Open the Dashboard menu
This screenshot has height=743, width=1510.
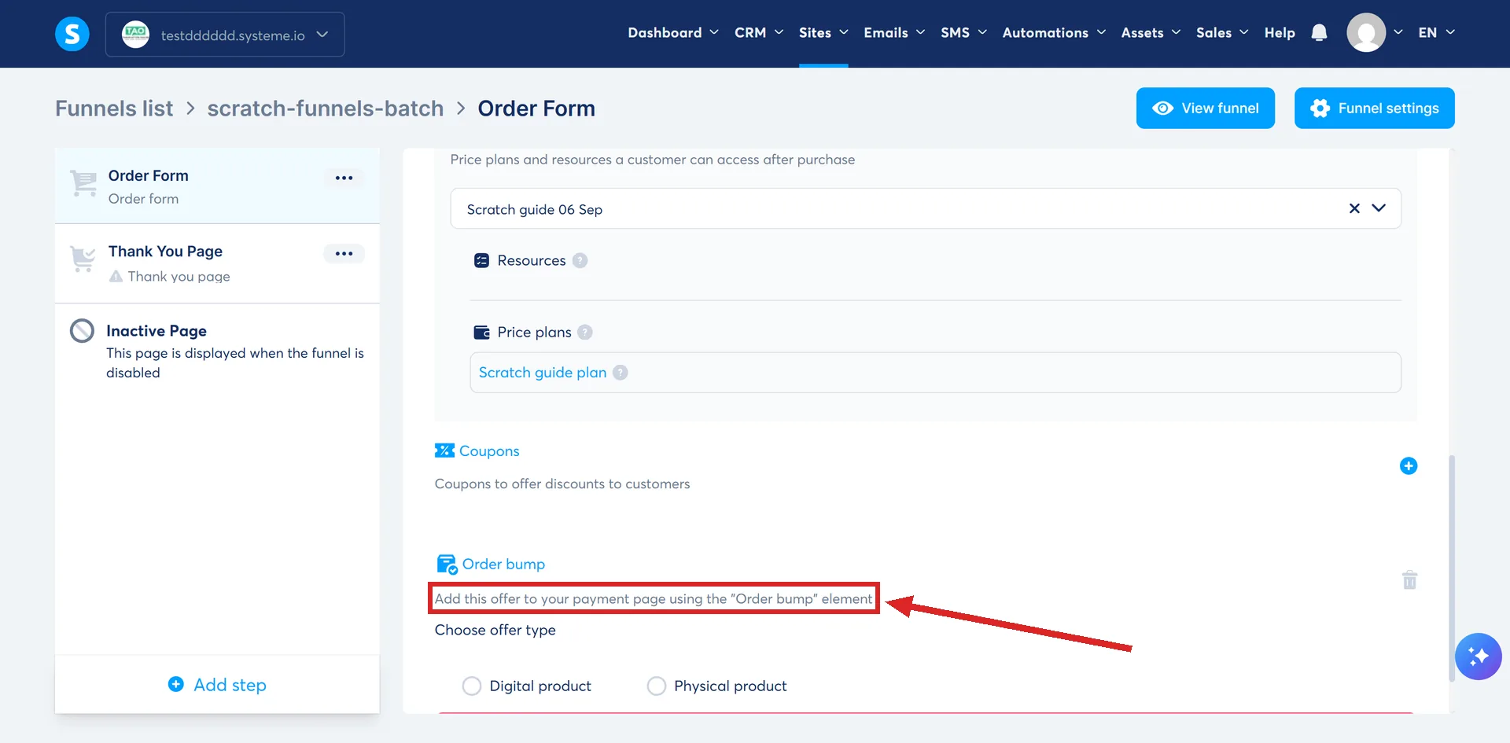(x=672, y=32)
